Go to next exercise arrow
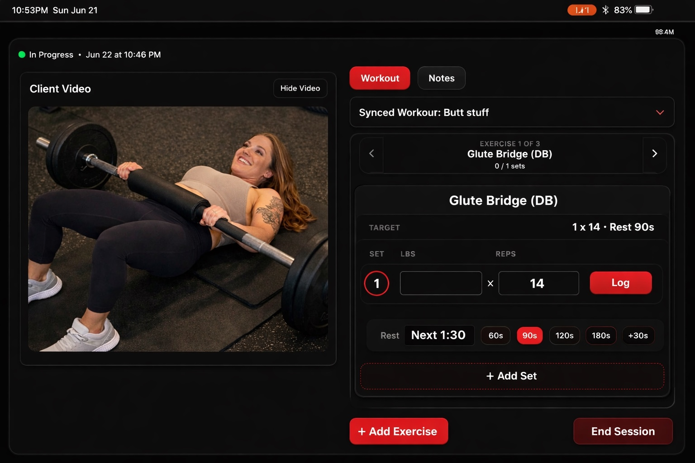The width and height of the screenshot is (695, 463). coord(654,154)
